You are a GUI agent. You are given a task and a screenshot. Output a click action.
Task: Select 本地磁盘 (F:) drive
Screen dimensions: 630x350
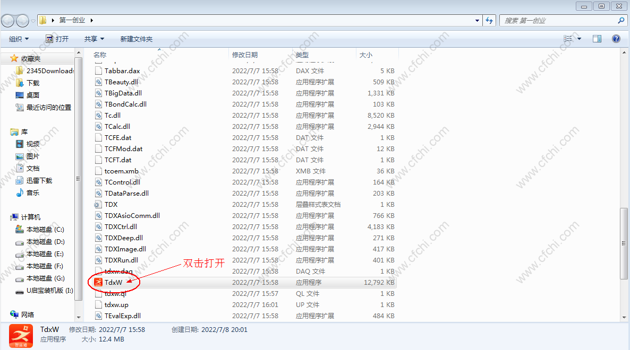click(39, 266)
